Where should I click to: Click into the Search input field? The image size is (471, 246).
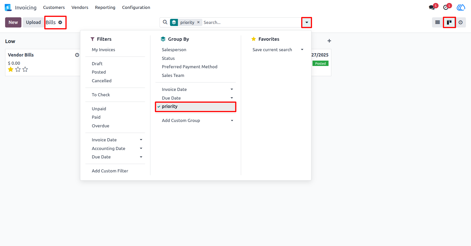coord(252,22)
